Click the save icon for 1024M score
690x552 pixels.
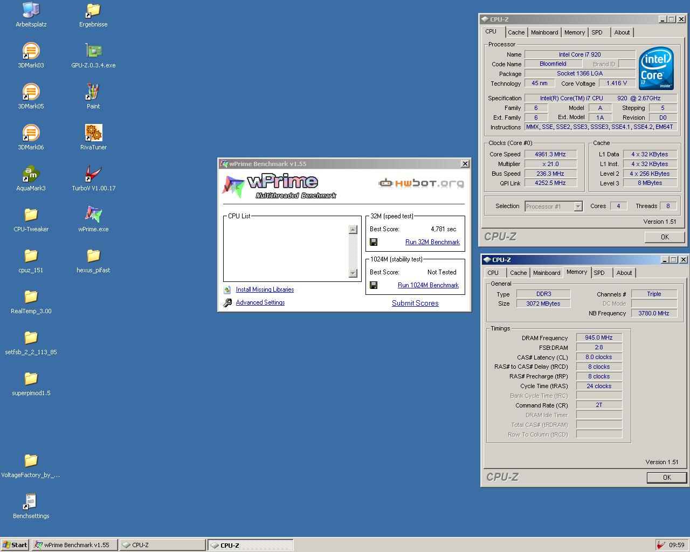[x=374, y=285]
